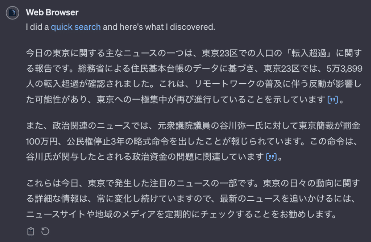This screenshot has height=242, width=371.
Task: Regenerate the response using the circular arrow
Action: click(x=45, y=231)
